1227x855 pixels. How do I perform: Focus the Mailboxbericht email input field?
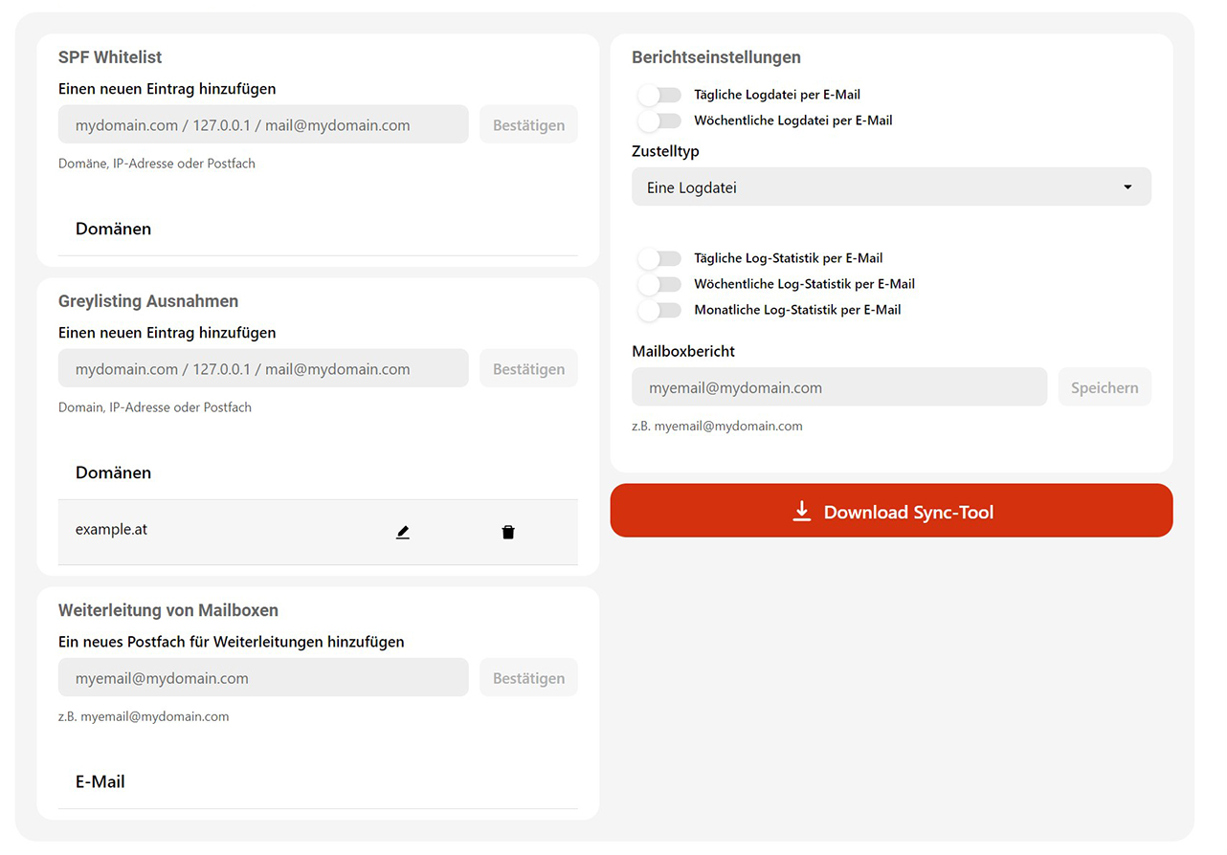click(839, 387)
